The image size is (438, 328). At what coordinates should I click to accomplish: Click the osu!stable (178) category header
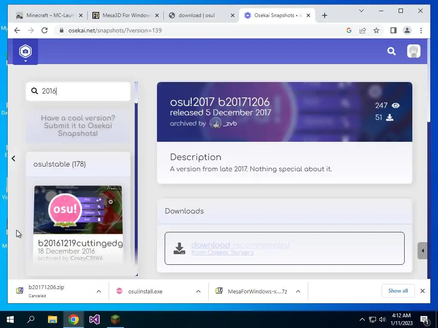tap(78, 164)
